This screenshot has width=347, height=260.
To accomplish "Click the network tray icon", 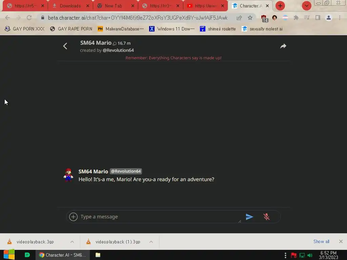I will [x=302, y=255].
